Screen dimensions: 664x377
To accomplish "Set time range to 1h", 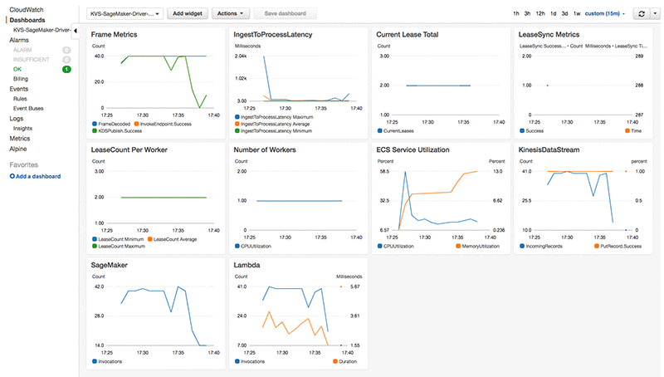I will pos(516,13).
